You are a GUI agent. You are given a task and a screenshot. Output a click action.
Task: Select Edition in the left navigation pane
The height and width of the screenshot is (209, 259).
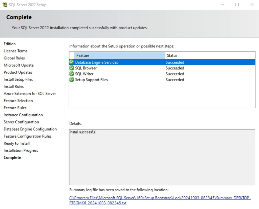coord(10,44)
